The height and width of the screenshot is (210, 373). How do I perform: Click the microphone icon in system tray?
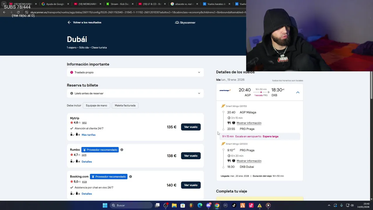(x=341, y=205)
